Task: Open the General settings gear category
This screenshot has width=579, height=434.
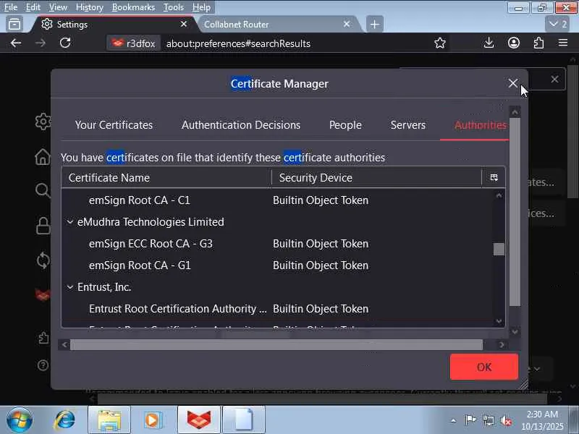Action: (43, 122)
